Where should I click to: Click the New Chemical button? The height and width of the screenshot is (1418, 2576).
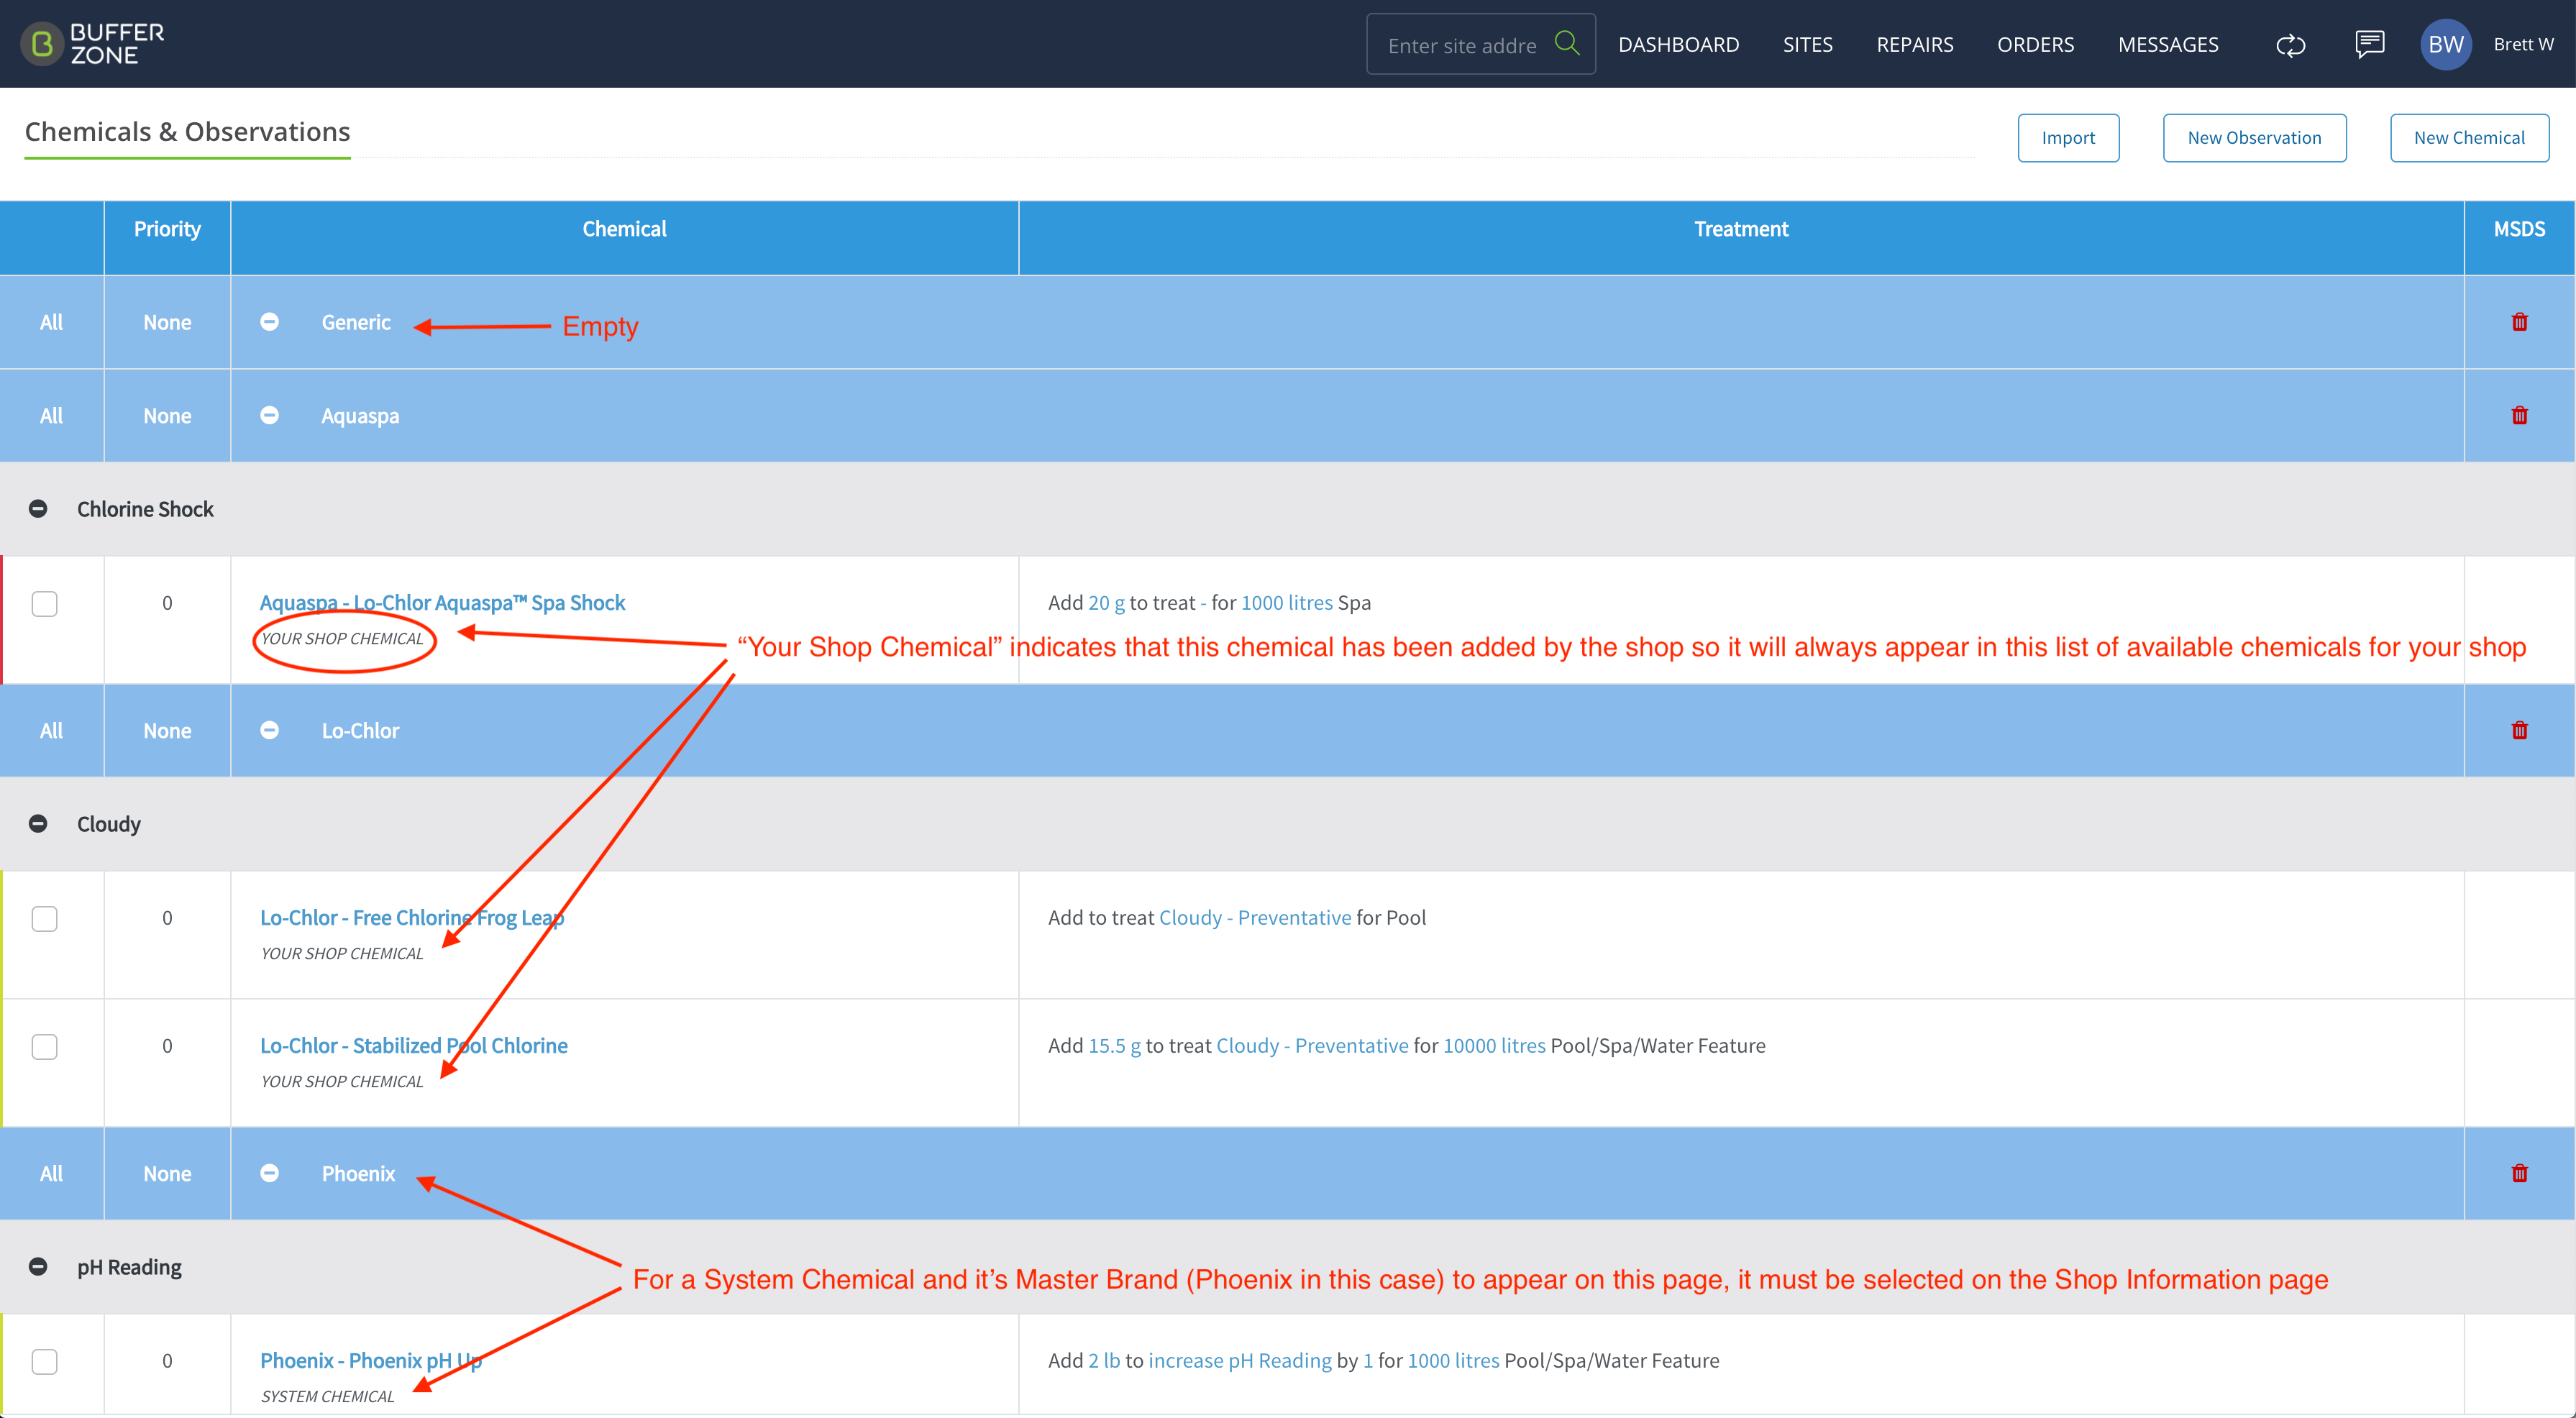[x=2468, y=138]
